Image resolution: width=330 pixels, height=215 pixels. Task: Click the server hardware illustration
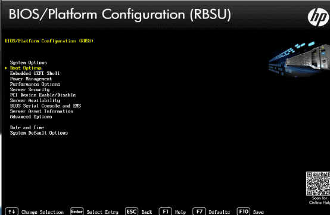coord(299,59)
